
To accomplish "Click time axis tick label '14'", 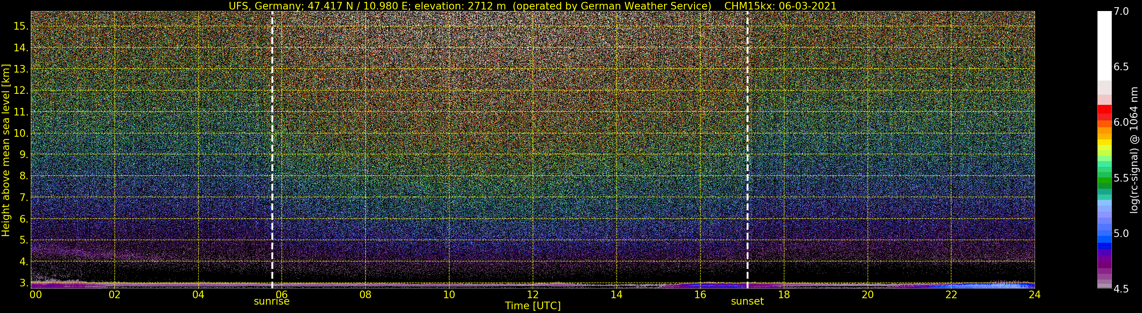I will (x=616, y=294).
